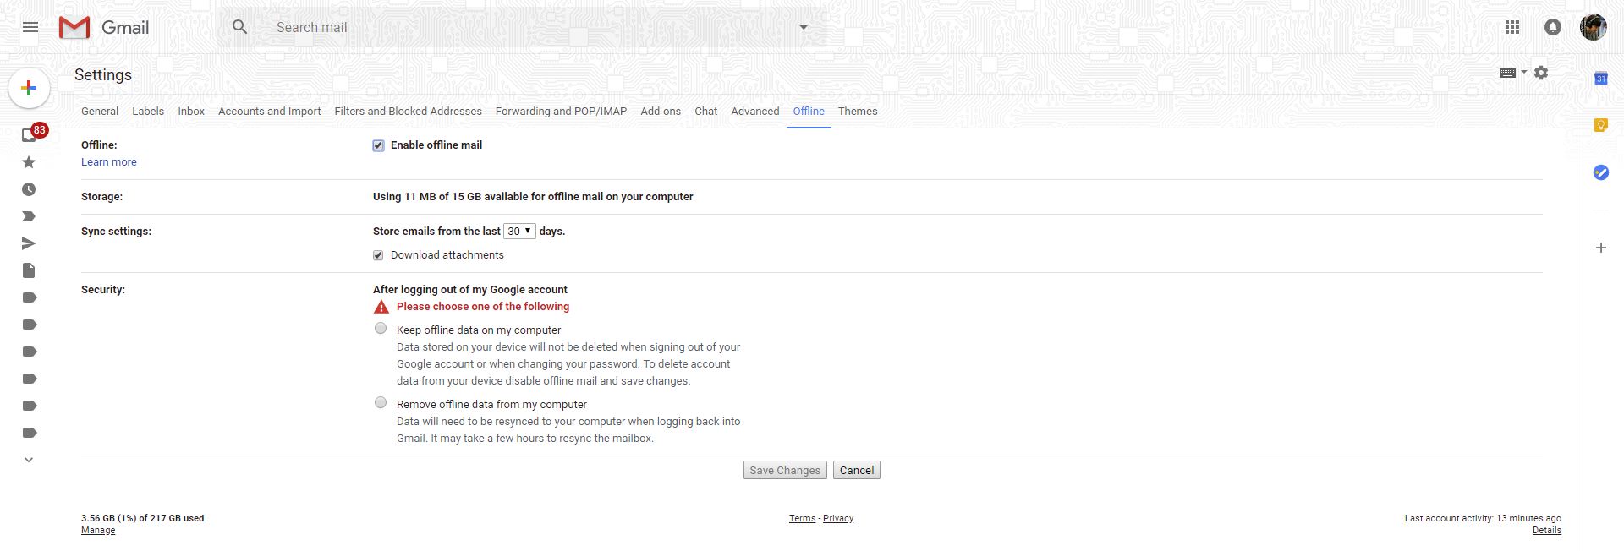Select Keep offline data on my computer
This screenshot has height=551, width=1624.
click(x=381, y=328)
